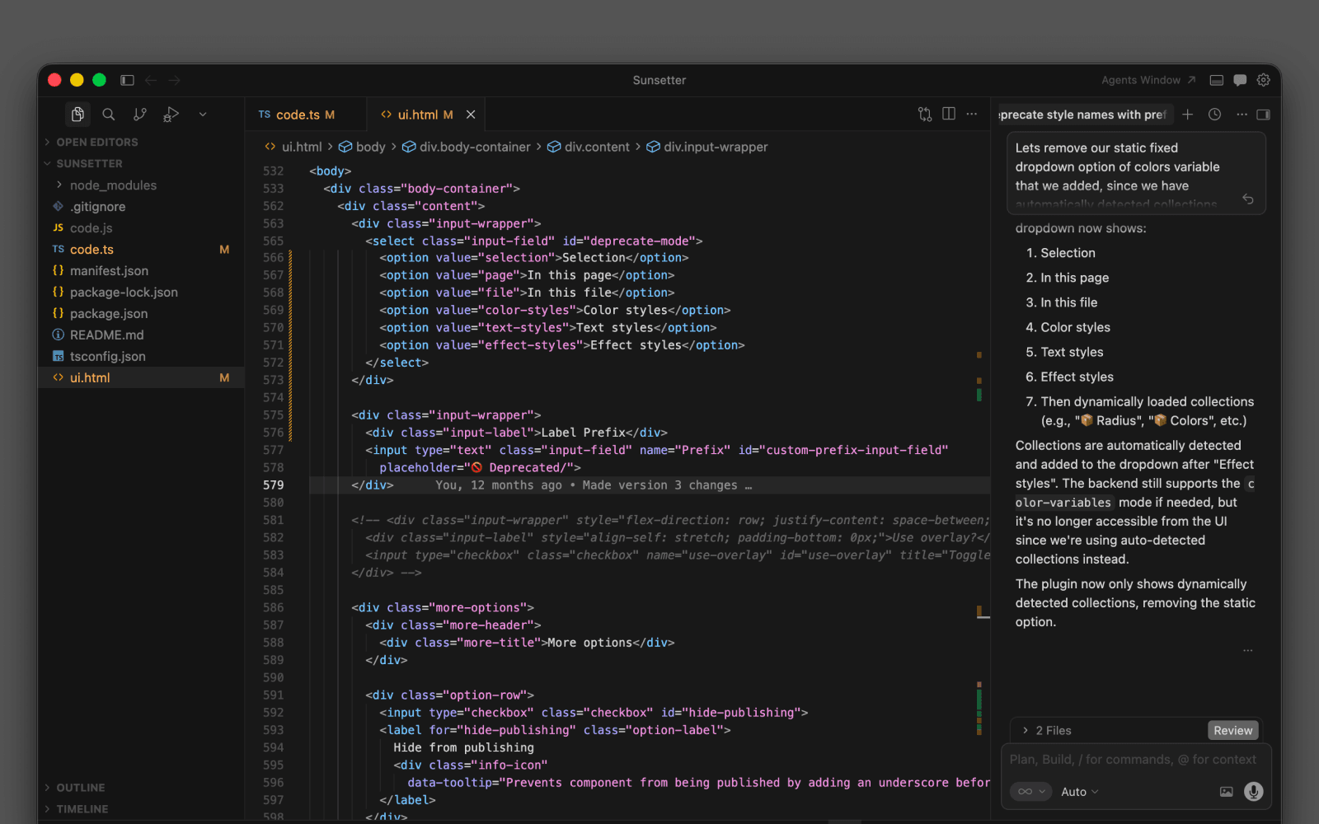Toggle the chat pane icon in title bar

coord(1240,80)
